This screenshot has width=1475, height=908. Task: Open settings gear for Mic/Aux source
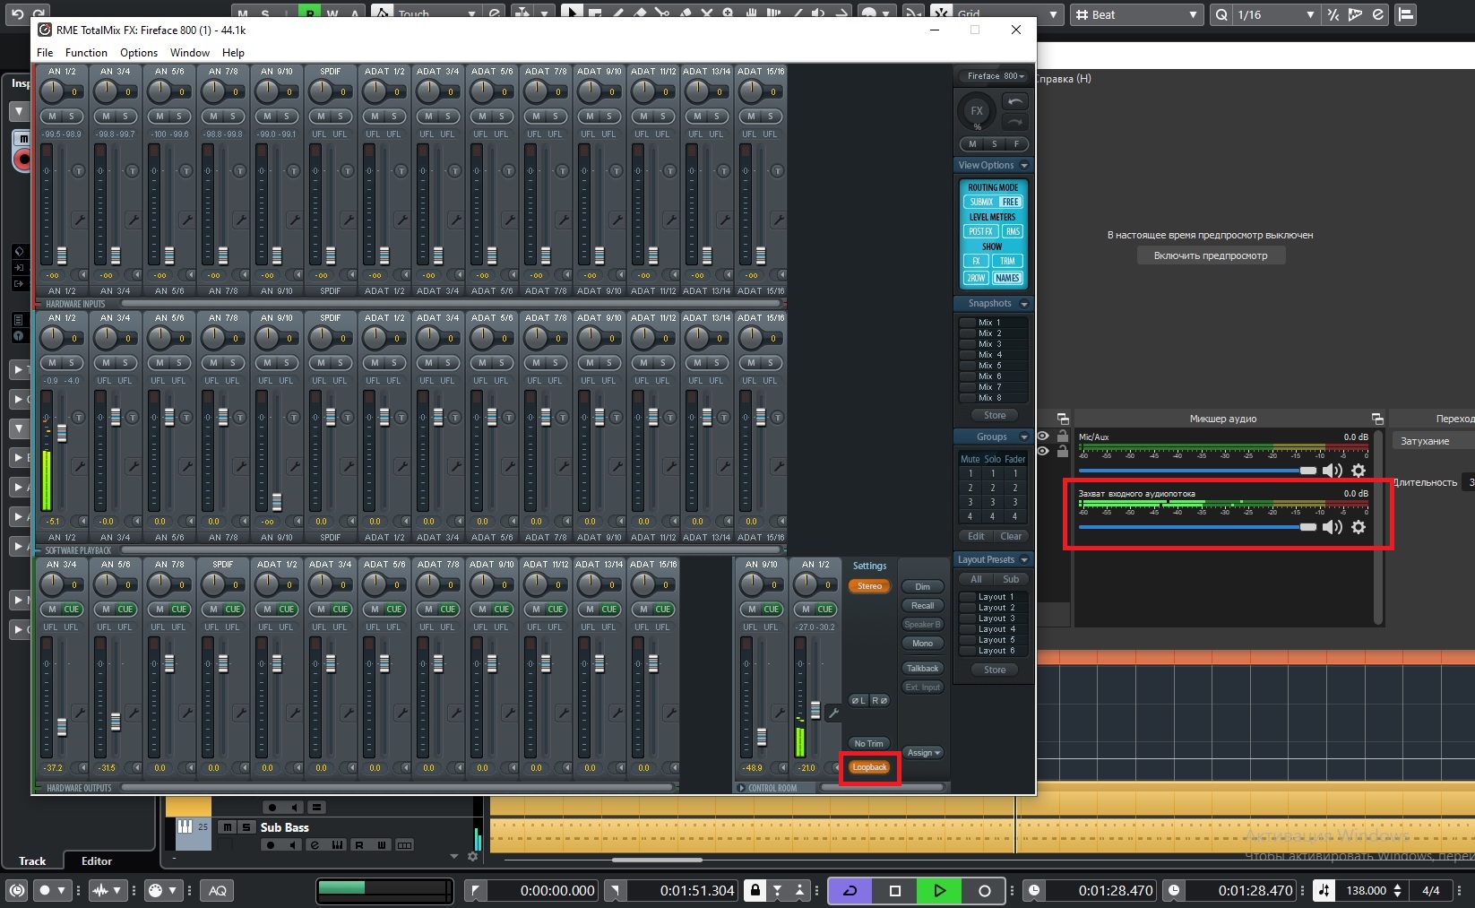point(1359,471)
